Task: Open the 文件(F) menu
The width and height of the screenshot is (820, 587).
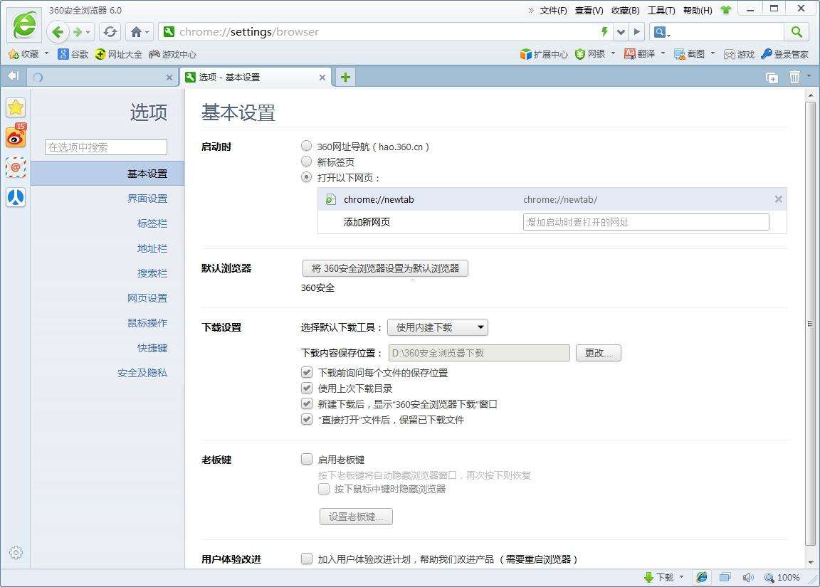Action: click(x=553, y=11)
